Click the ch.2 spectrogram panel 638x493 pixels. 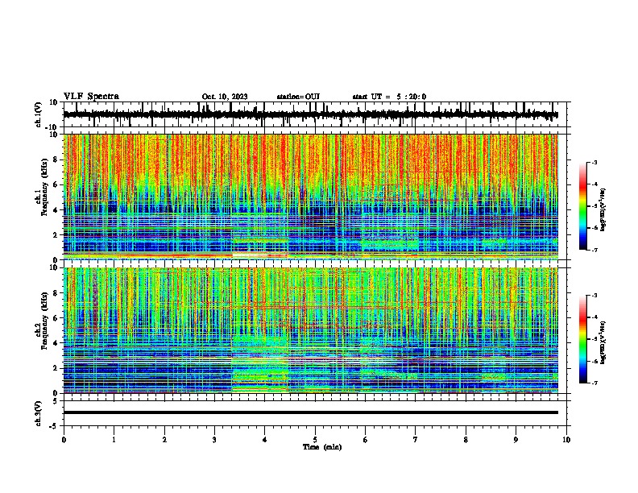pos(310,330)
